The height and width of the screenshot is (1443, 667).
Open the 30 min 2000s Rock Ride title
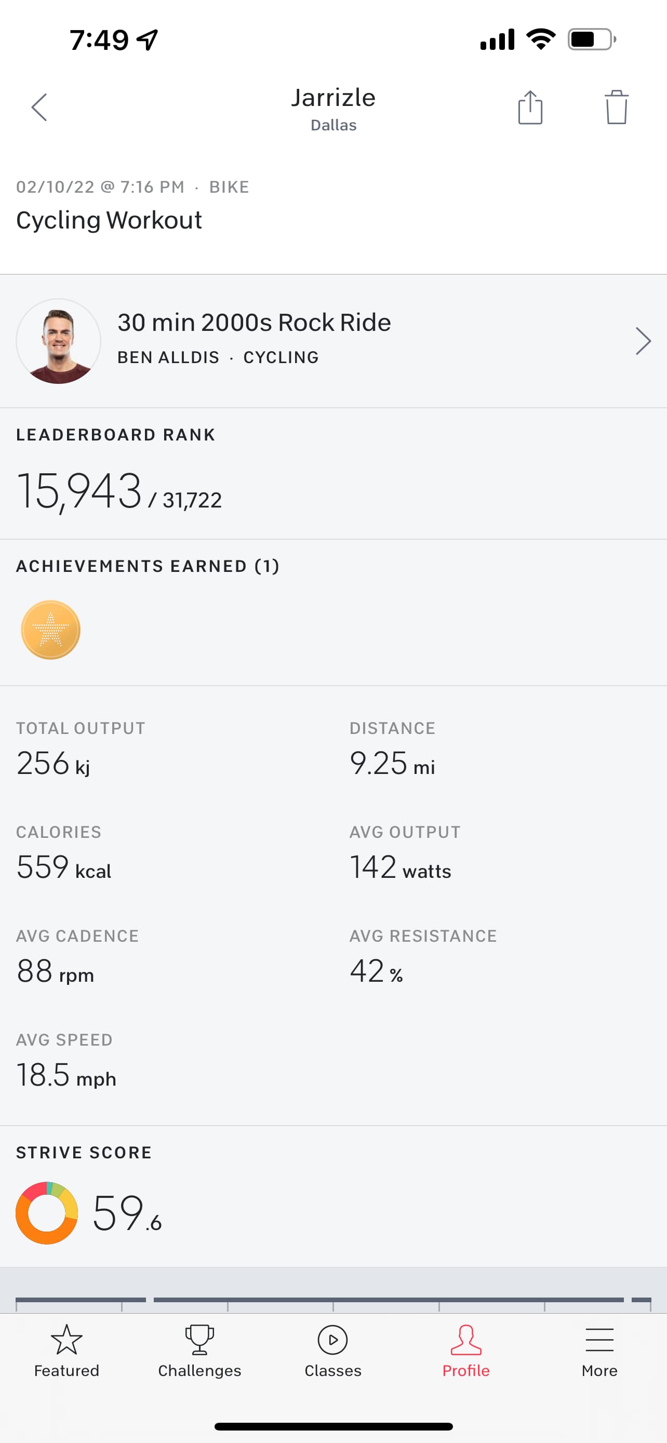pos(254,323)
